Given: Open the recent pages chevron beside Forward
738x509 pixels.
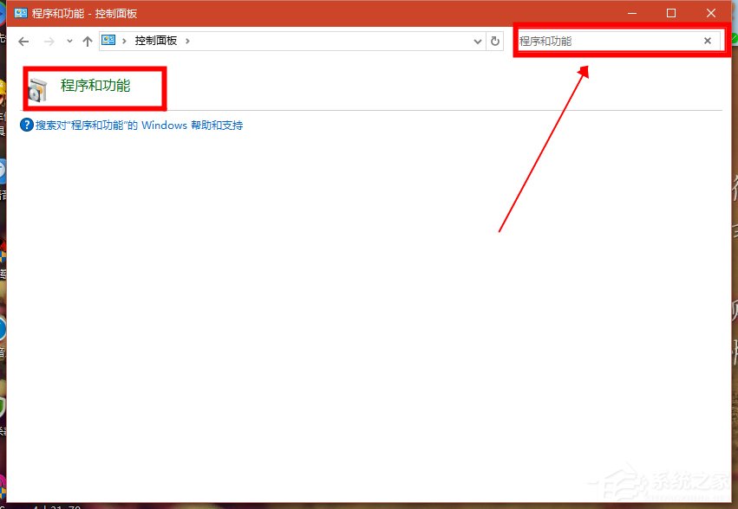Looking at the screenshot, I should tap(68, 41).
